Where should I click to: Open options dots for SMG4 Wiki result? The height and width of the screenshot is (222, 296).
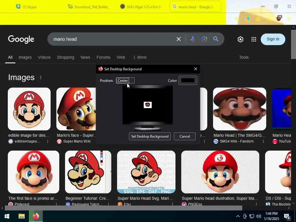click(x=263, y=141)
